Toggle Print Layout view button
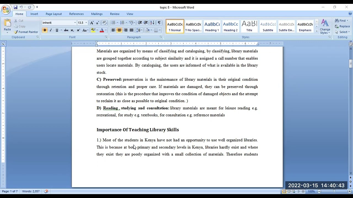This screenshot has height=198, width=353. click(284, 191)
